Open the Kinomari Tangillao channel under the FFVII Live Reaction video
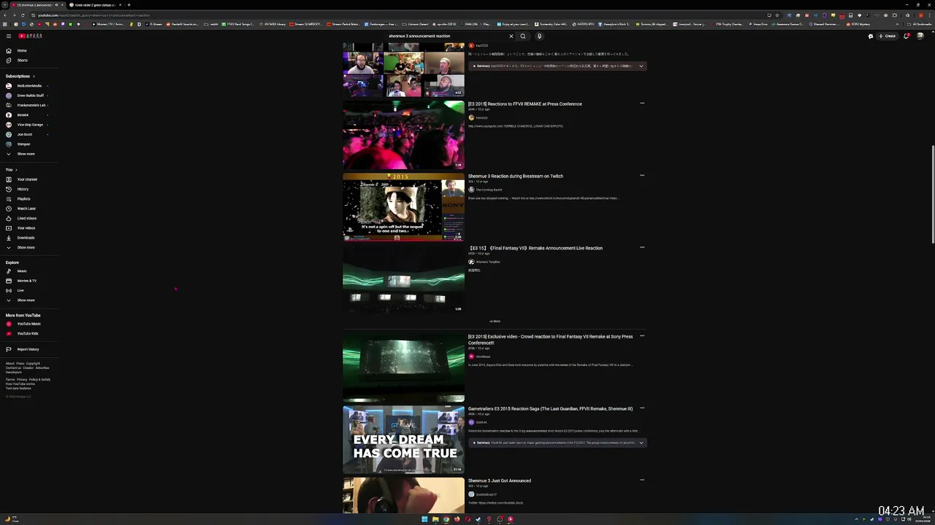This screenshot has width=935, height=525. (488, 262)
